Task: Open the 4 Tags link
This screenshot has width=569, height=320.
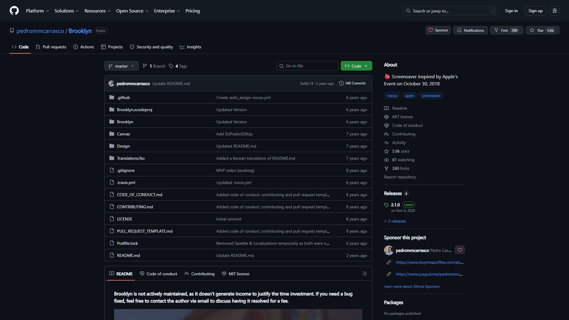Action: pyautogui.click(x=178, y=66)
